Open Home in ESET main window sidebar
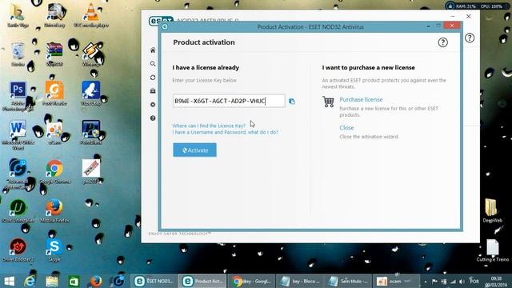 [x=153, y=50]
